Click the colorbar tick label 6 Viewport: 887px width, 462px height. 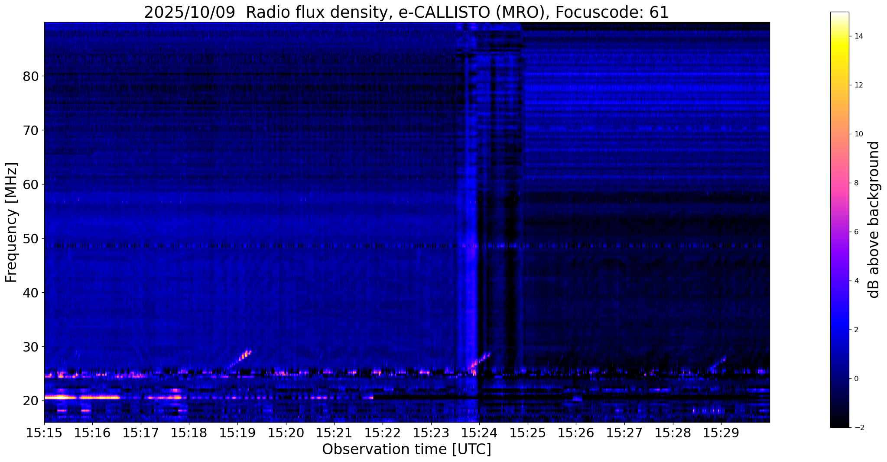(855, 232)
